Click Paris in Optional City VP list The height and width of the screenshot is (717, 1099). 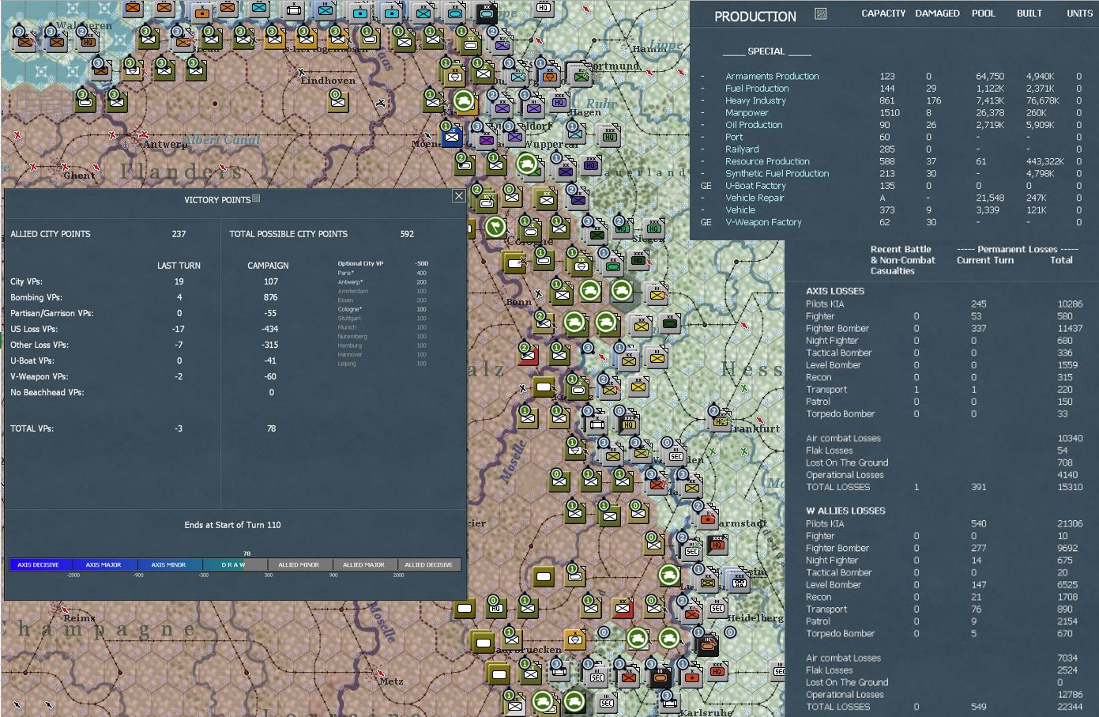(345, 273)
